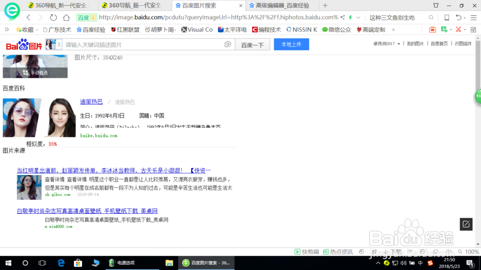This screenshot has height=270, width=481.
Task: Close the 百度图片搜索 tab
Action: (241, 5)
